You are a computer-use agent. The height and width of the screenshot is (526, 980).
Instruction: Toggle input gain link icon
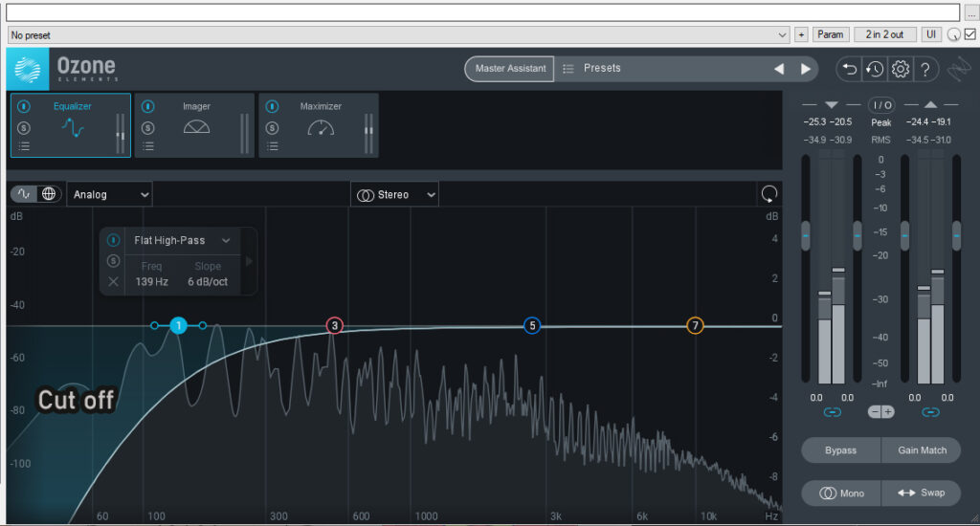pyautogui.click(x=832, y=412)
